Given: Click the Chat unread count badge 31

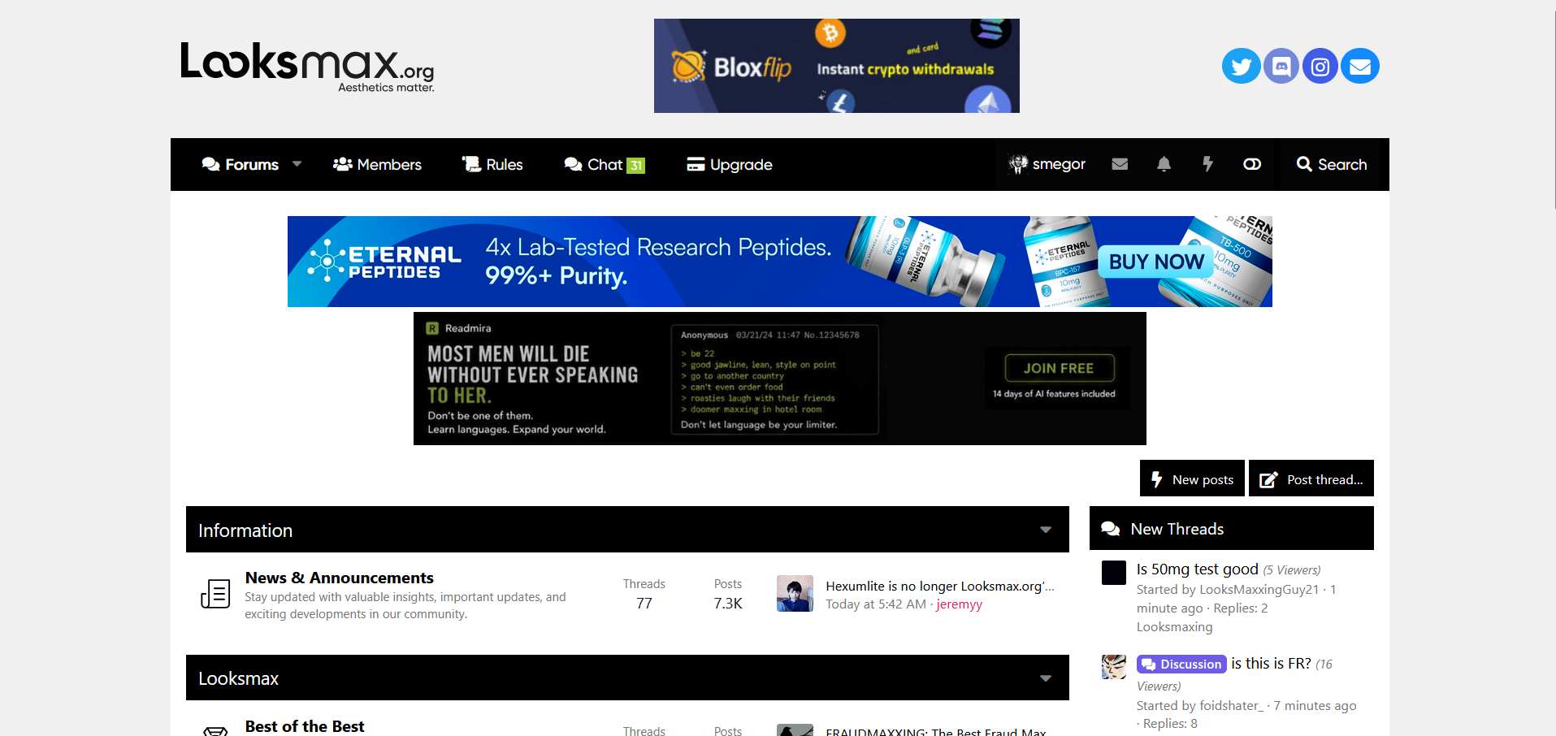Looking at the screenshot, I should [635, 165].
